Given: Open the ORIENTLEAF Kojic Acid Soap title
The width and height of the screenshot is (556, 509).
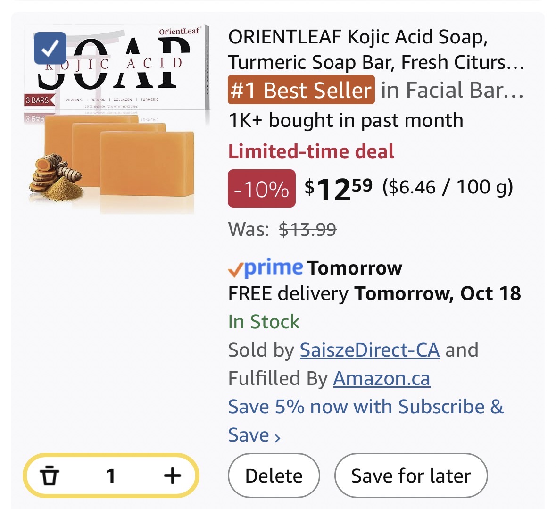Looking at the screenshot, I should [x=375, y=50].
